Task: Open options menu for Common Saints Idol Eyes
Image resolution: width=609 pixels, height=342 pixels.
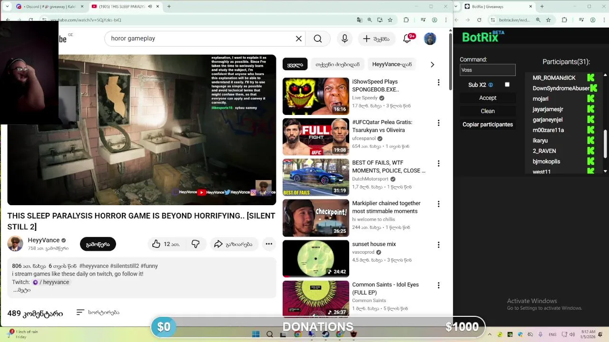Action: pos(438,285)
